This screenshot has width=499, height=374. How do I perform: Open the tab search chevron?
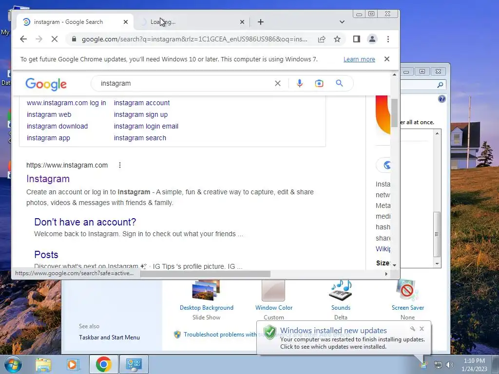point(342,22)
